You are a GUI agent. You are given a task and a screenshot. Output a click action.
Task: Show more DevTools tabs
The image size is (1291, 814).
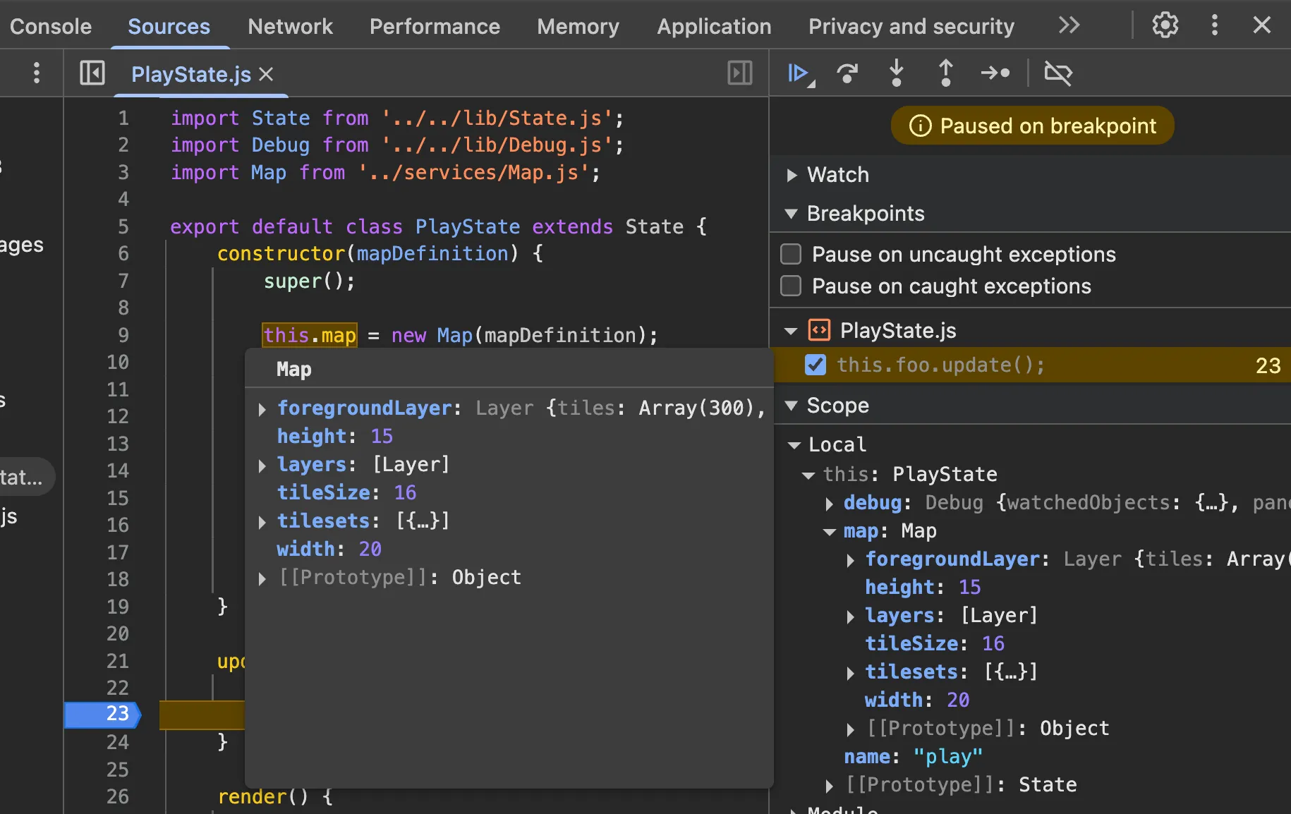click(1069, 25)
